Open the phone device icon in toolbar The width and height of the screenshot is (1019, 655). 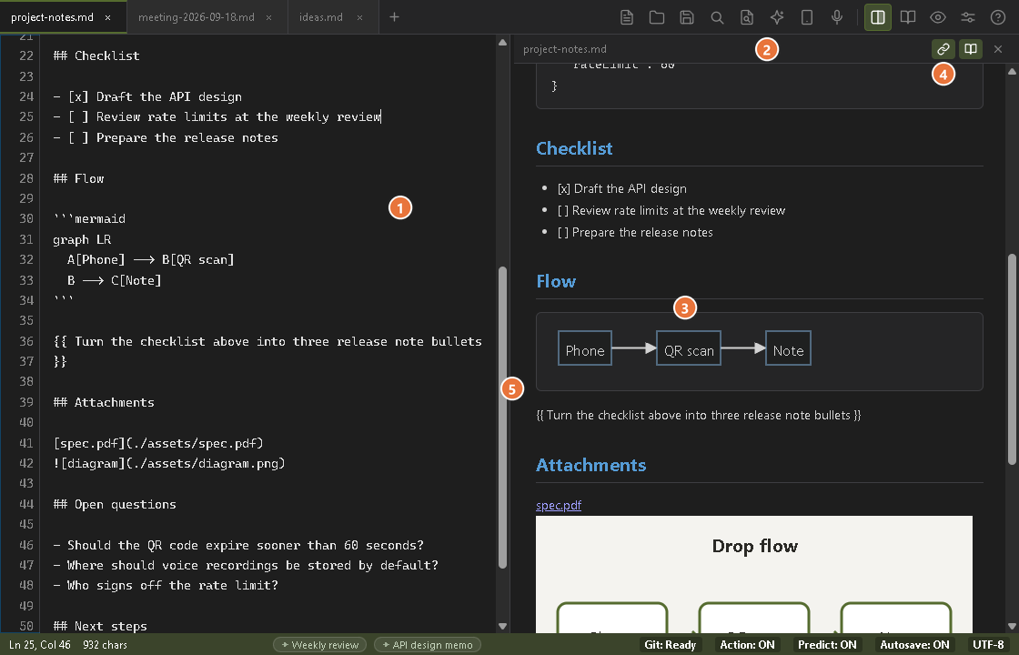[x=806, y=17]
